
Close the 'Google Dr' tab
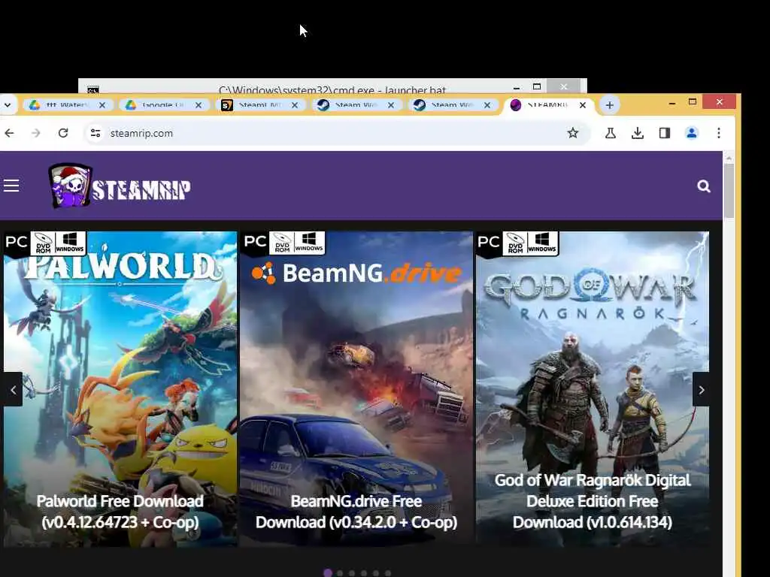199,105
